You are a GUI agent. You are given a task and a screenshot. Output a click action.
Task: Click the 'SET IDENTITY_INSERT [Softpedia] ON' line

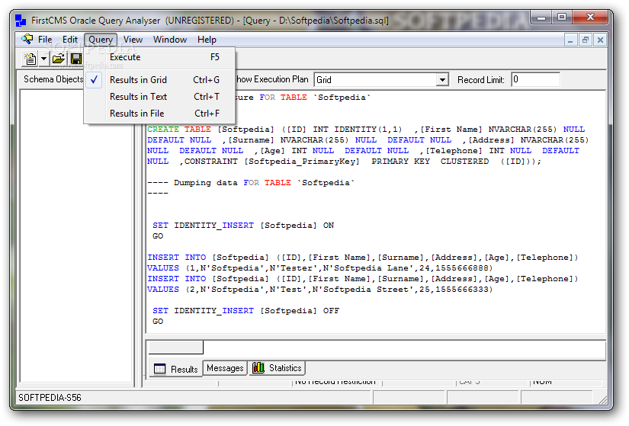[243, 226]
